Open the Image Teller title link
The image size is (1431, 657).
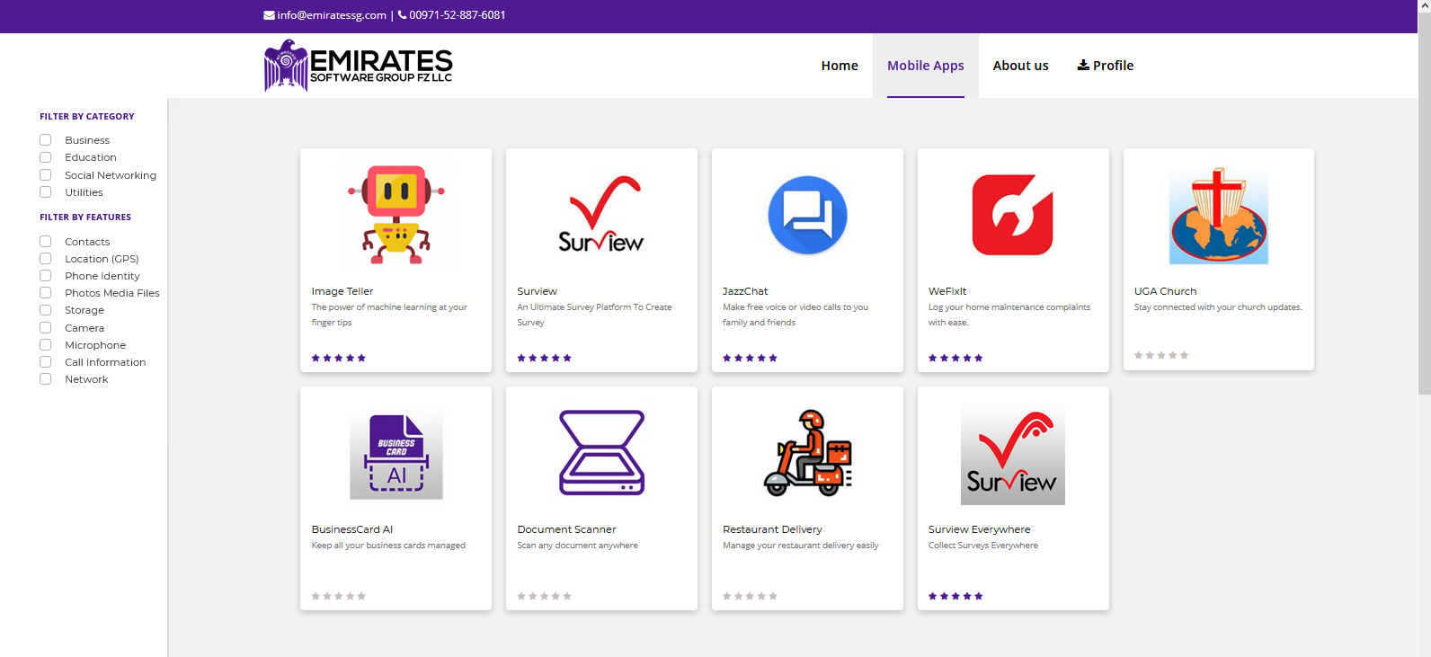(342, 291)
